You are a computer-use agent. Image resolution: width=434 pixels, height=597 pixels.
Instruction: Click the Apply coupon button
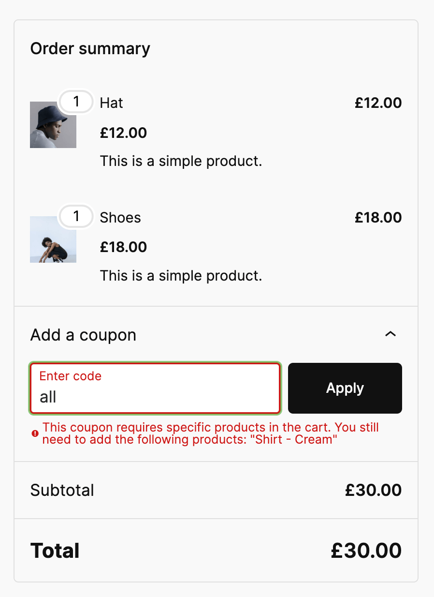(x=345, y=388)
